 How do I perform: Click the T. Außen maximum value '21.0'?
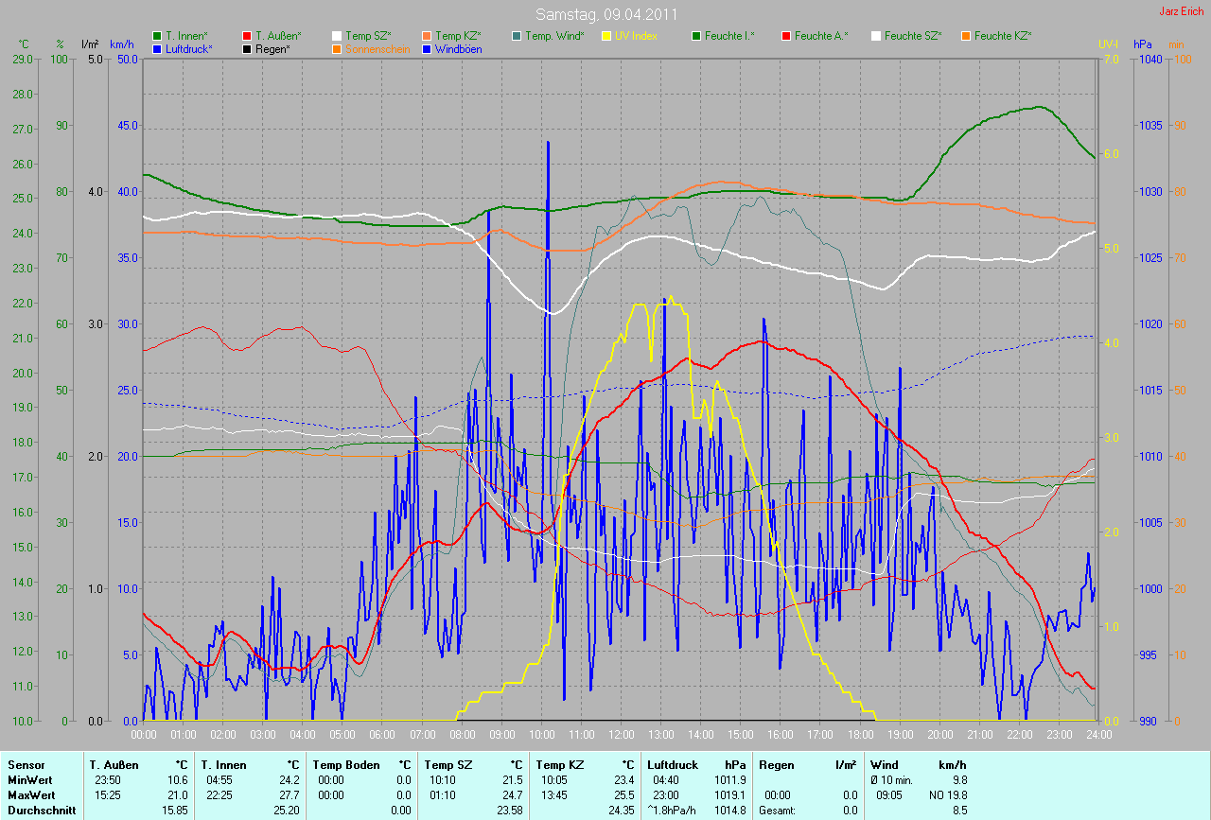[177, 794]
